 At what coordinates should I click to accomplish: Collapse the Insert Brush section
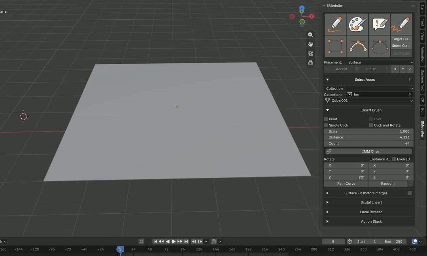click(327, 110)
